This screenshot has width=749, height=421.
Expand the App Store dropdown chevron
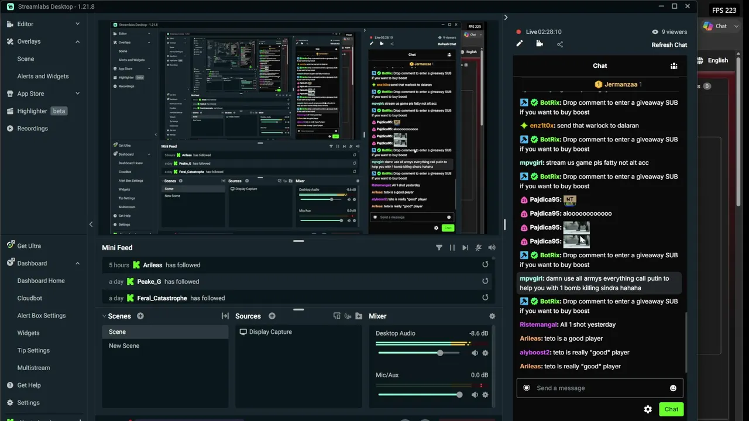[77, 94]
